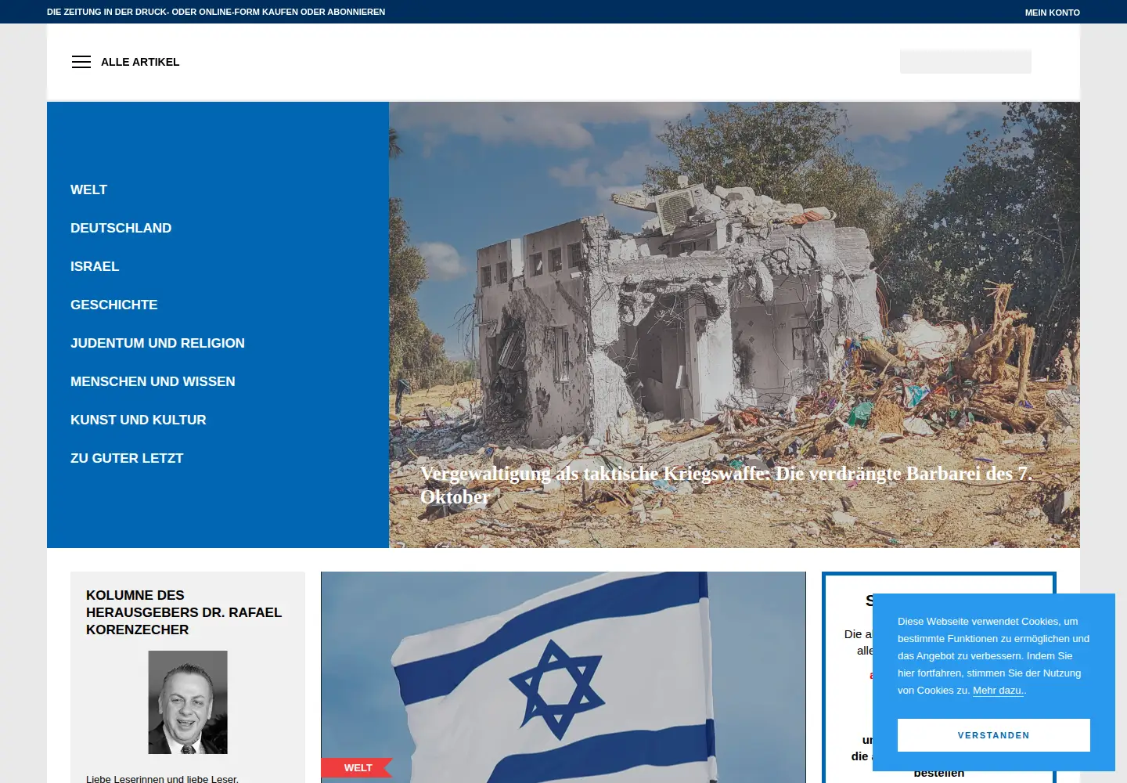Viewport: 1127px width, 783px height.
Task: Open the MEIN KONTO link
Action: pyautogui.click(x=1052, y=13)
